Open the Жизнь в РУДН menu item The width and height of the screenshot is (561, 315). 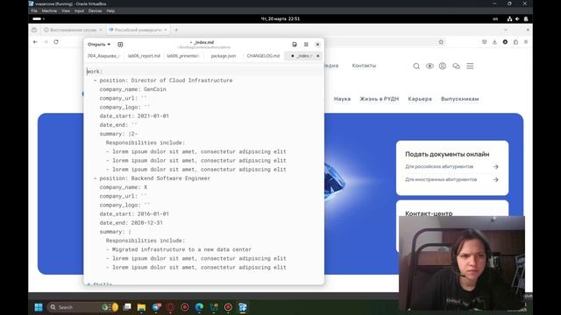pyautogui.click(x=380, y=99)
